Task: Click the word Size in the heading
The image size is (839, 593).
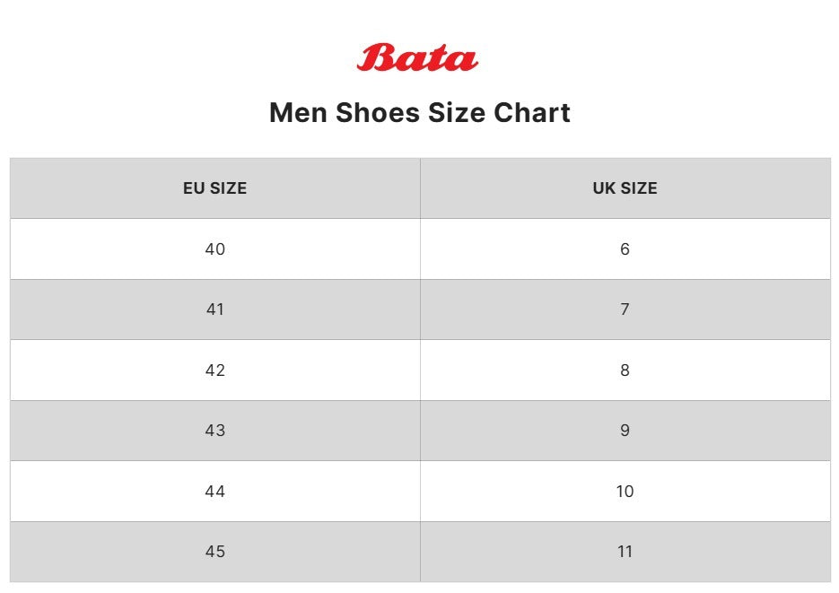Action: (x=457, y=113)
